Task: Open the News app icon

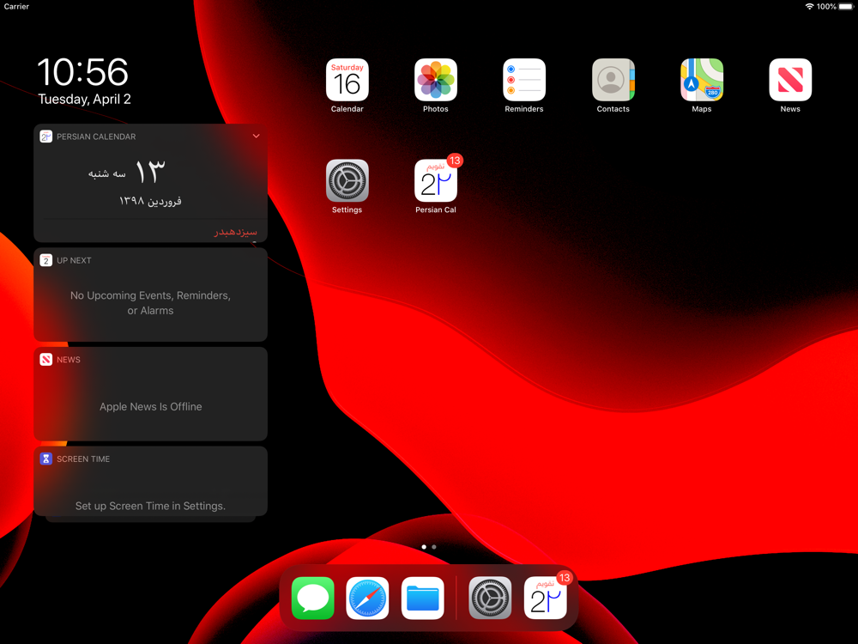Action: [790, 81]
